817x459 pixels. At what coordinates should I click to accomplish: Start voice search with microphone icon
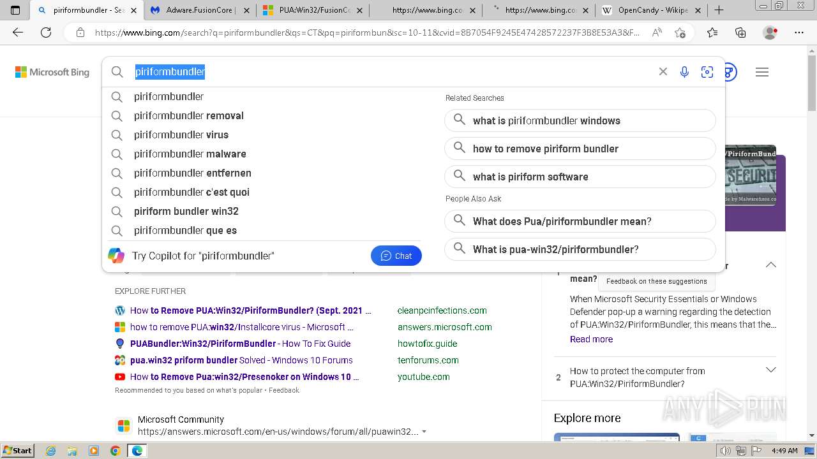(684, 72)
